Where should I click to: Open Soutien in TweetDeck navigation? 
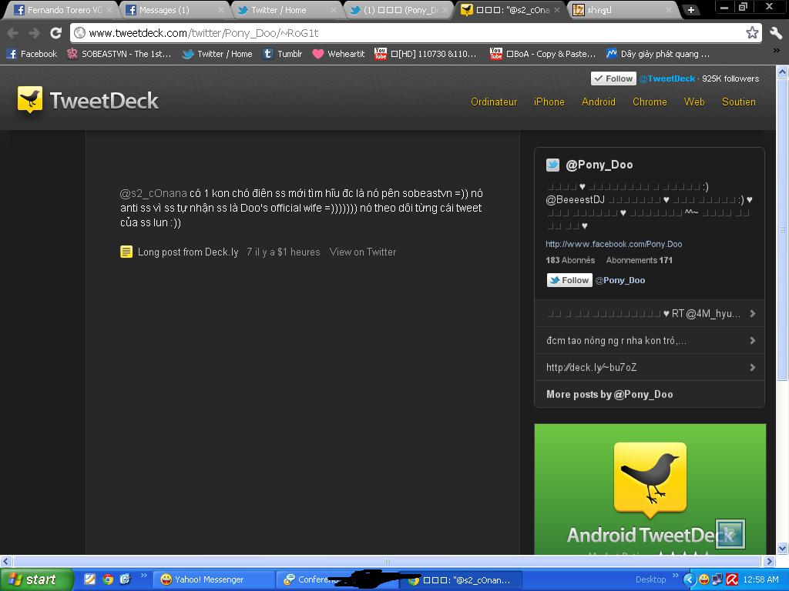point(739,102)
